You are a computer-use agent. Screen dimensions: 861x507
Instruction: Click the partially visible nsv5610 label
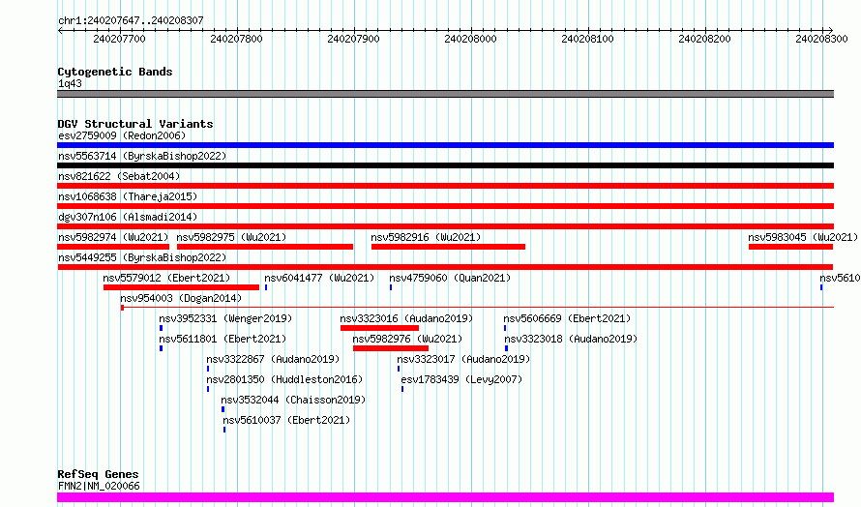click(x=840, y=278)
